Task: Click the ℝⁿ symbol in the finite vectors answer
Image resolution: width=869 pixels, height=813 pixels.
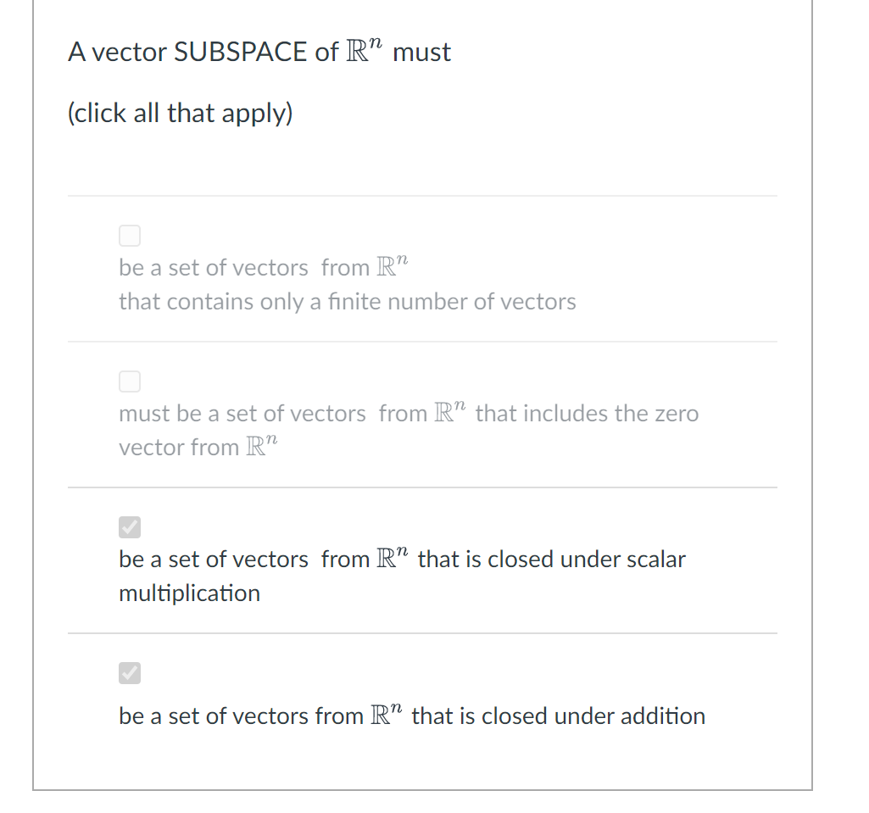Action: (x=393, y=266)
